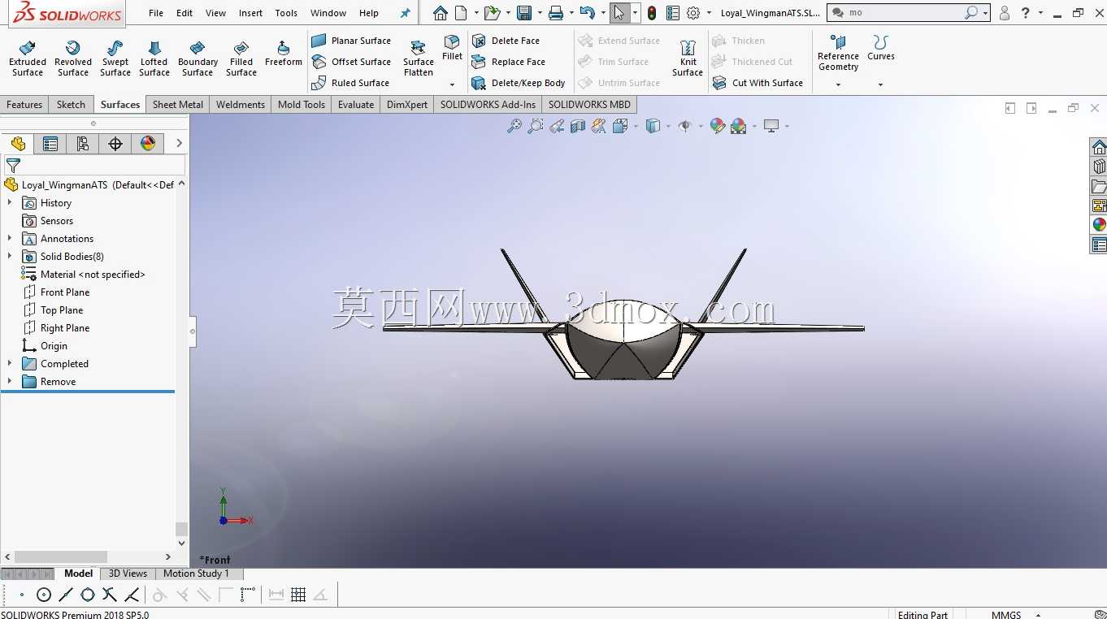Viewport: 1107px width, 619px height.
Task: Launch the Freeform tool
Action: [284, 54]
